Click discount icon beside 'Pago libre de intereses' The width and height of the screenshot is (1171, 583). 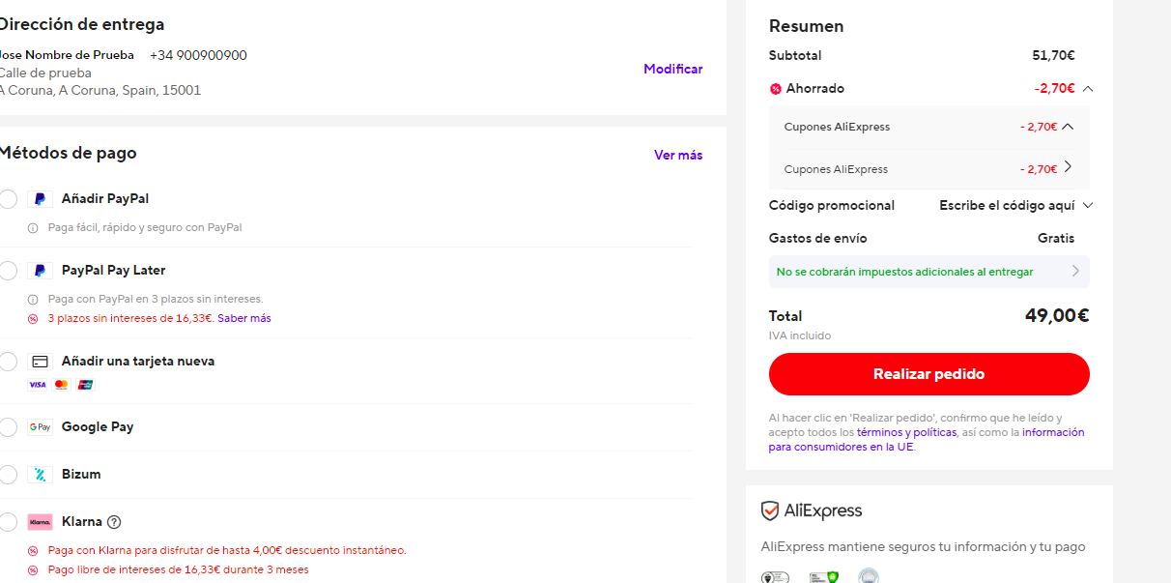point(33,570)
